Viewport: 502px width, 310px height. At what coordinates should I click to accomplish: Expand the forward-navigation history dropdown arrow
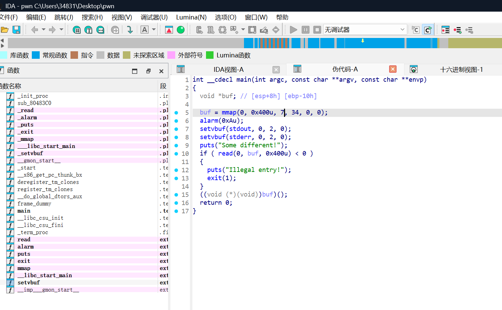pyautogui.click(x=61, y=30)
